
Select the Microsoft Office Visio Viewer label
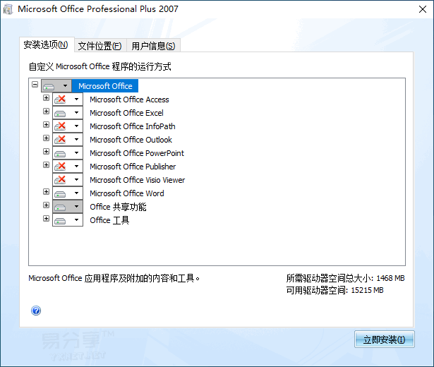pos(138,180)
